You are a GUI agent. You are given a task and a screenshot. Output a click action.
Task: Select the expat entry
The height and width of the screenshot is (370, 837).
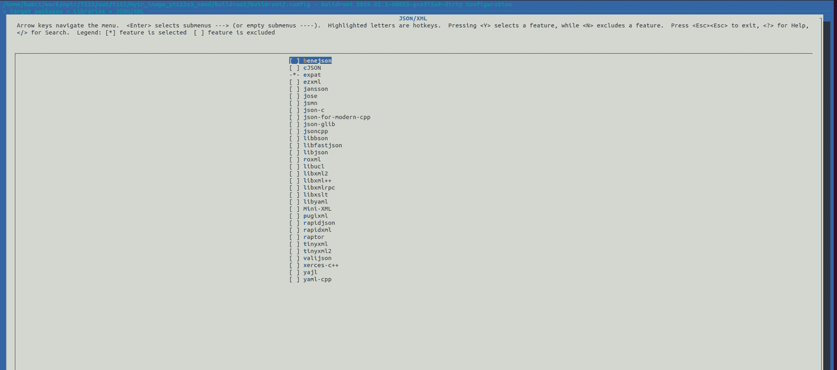point(312,75)
